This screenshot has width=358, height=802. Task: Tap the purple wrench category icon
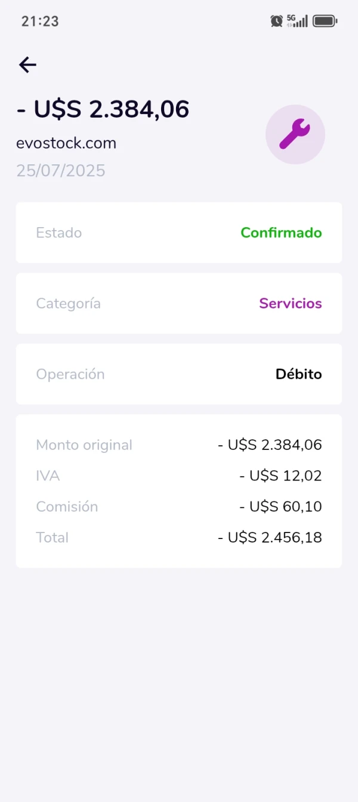point(295,134)
